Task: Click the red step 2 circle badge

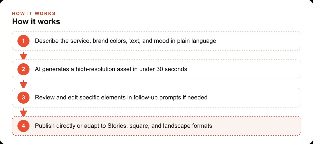Action: pyautogui.click(x=23, y=69)
